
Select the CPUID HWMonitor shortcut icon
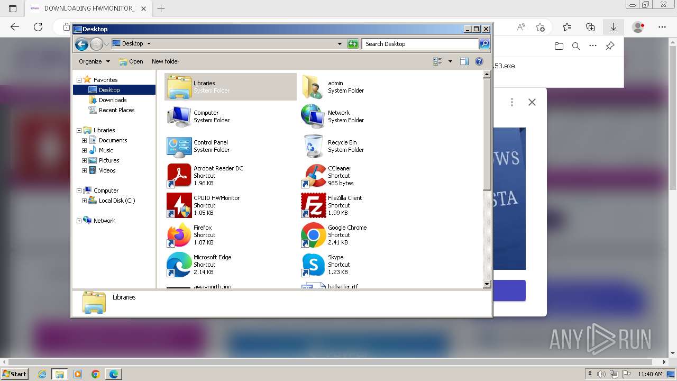coord(179,205)
